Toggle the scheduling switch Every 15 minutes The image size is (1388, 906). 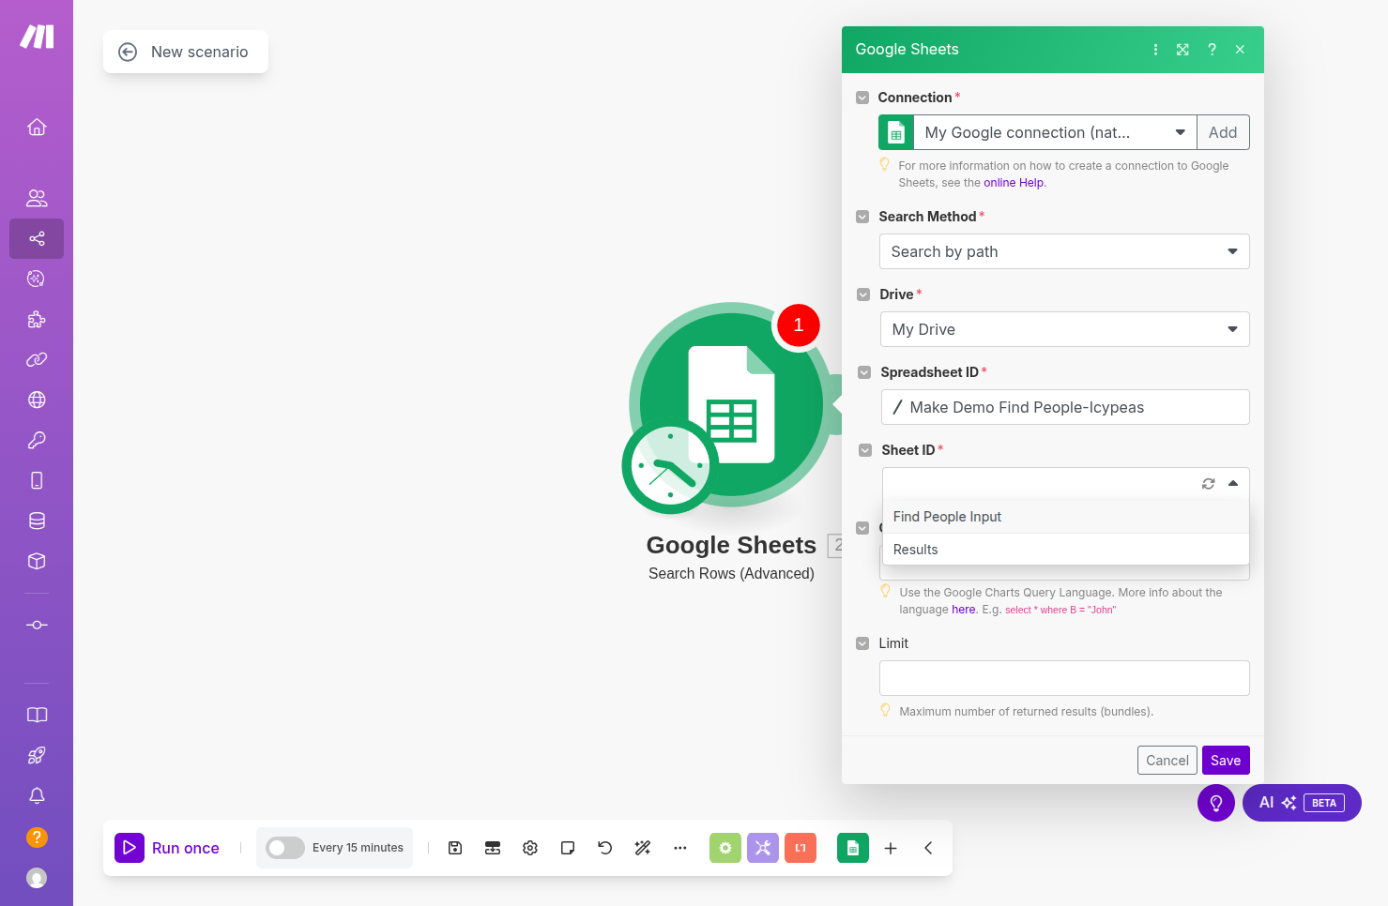coord(285,848)
